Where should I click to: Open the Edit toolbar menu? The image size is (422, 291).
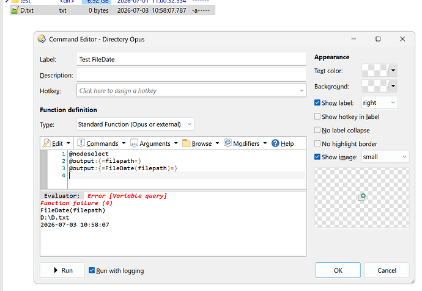(56, 143)
